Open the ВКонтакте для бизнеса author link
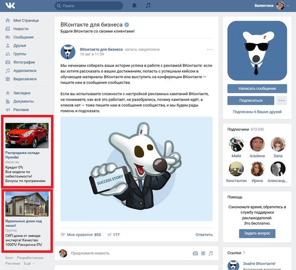This screenshot has height=270, width=296. pos(101,50)
